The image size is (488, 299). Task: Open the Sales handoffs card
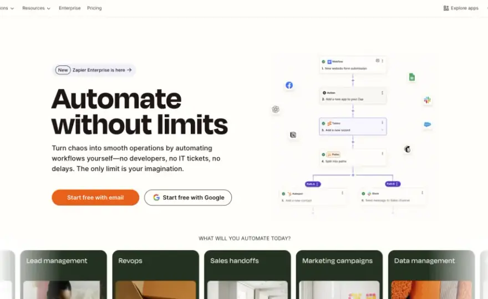click(247, 275)
